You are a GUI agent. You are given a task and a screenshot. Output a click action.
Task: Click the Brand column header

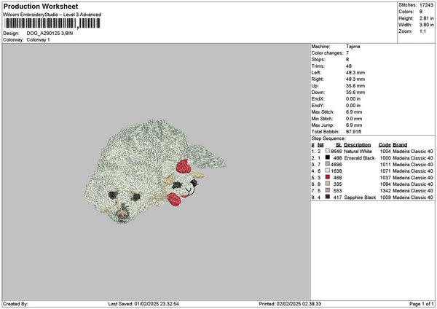(x=400, y=144)
